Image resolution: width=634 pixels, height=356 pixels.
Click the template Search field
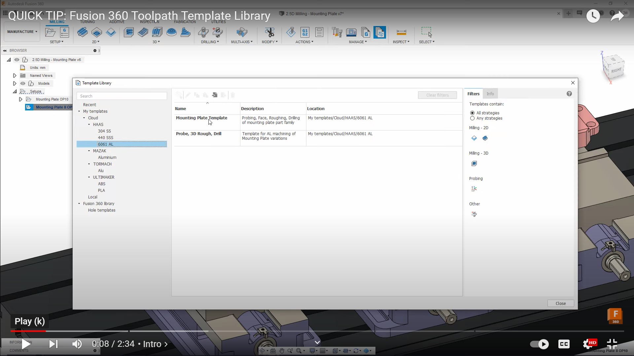122,96
